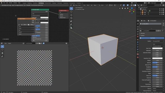Open the Render properties tab icon

click(138, 27)
